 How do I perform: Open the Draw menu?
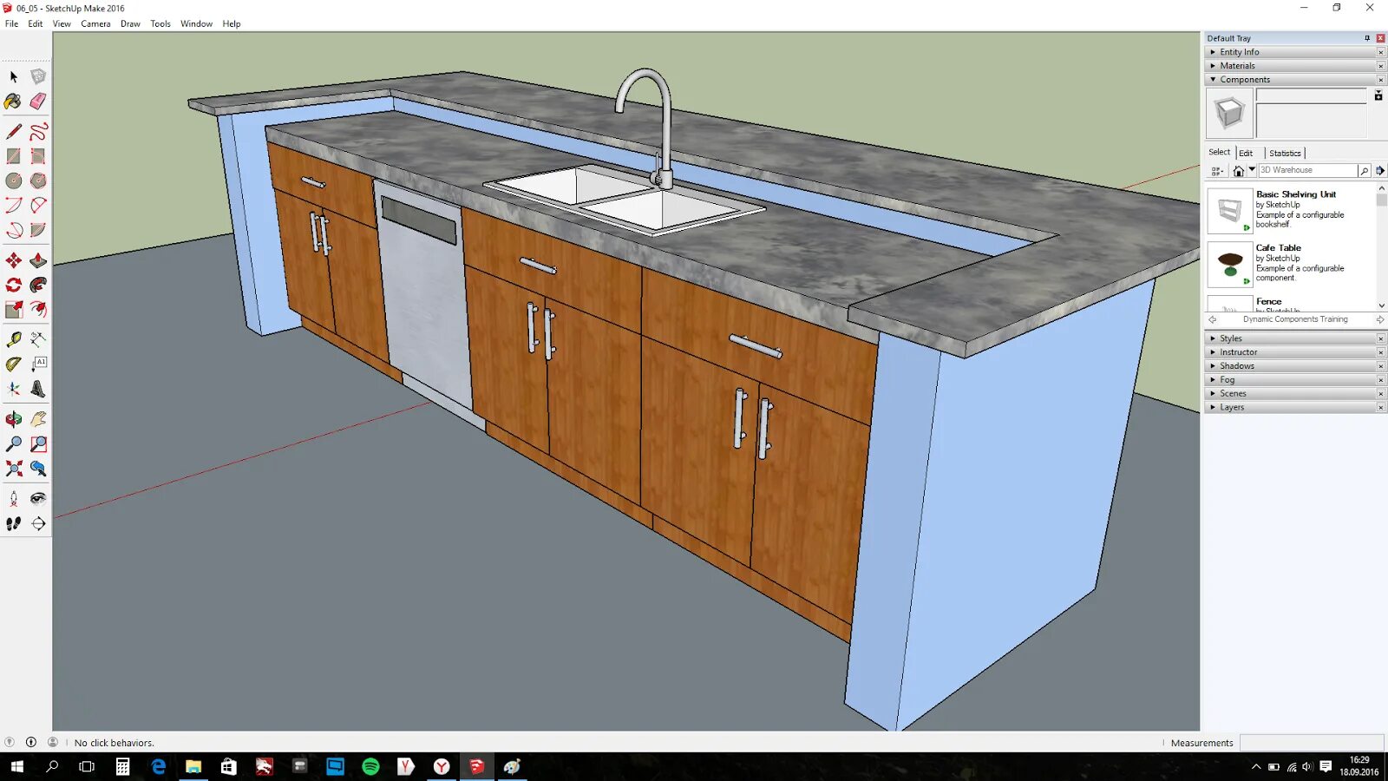tap(130, 23)
